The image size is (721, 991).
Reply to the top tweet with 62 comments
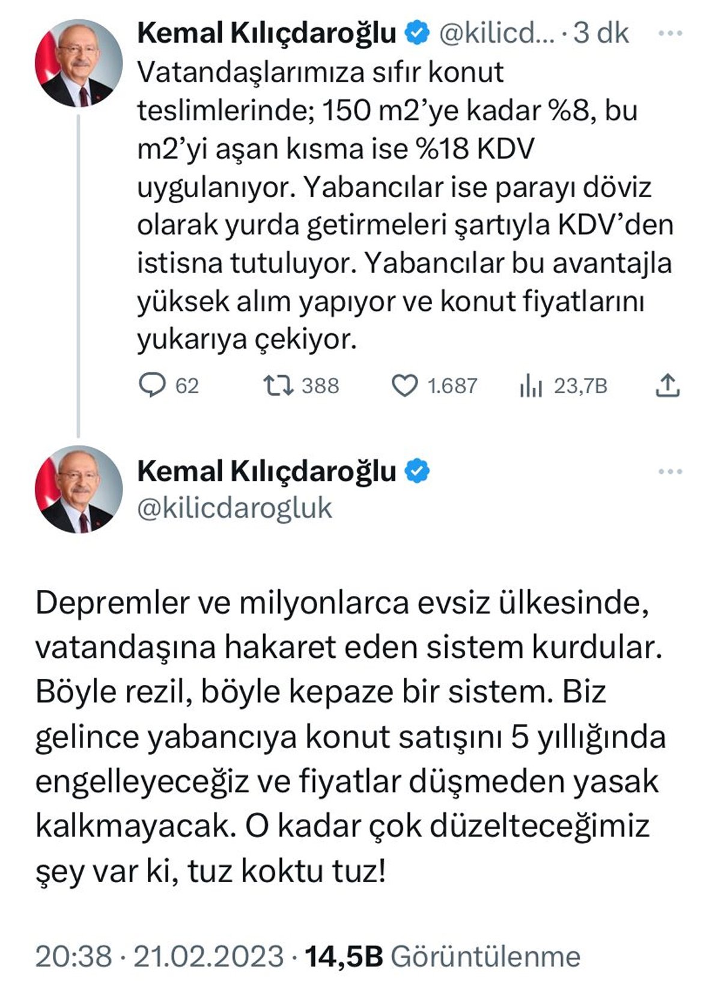[152, 385]
